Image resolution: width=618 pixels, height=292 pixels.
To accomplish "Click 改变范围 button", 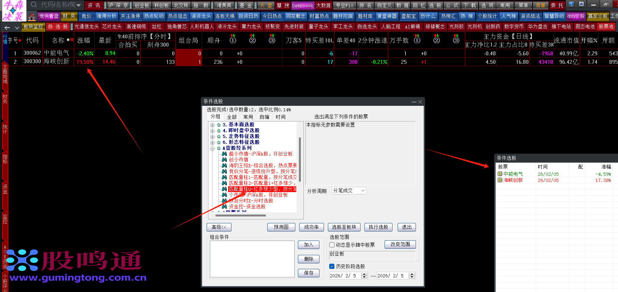I will pos(400,244).
